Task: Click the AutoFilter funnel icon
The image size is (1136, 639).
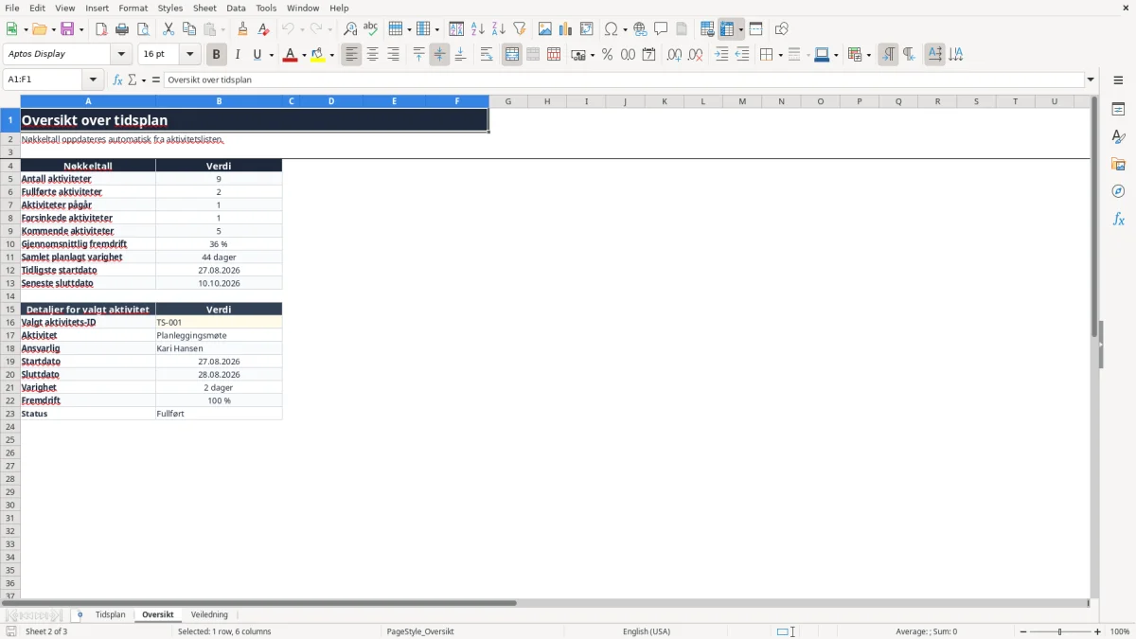Action: point(520,29)
